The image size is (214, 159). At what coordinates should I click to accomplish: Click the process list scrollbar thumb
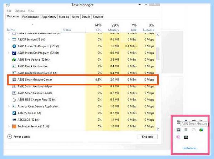tap(158, 54)
